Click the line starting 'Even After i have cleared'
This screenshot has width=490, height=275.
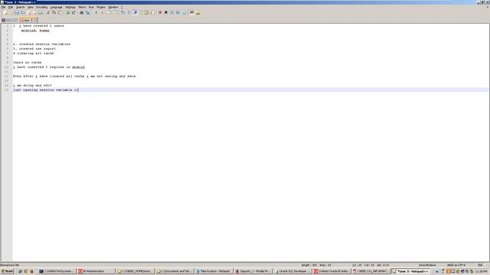pyautogui.click(x=74, y=76)
